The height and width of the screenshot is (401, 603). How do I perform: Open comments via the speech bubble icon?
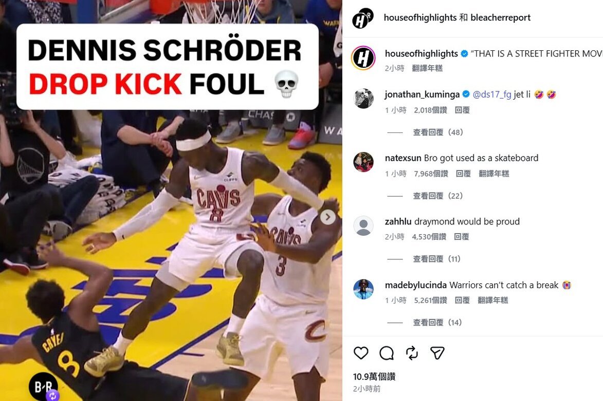tap(386, 353)
